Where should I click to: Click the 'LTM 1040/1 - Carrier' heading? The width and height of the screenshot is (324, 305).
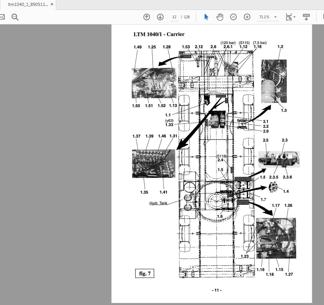coord(159,34)
